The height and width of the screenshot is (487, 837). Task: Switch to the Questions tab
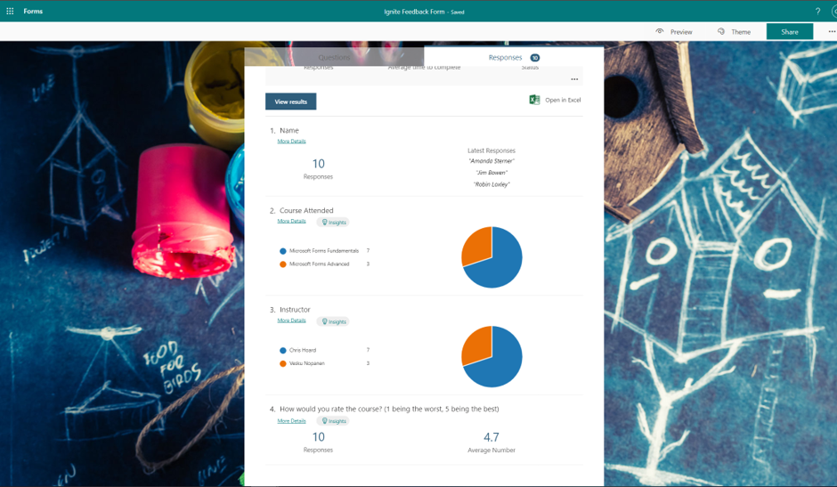tap(334, 57)
